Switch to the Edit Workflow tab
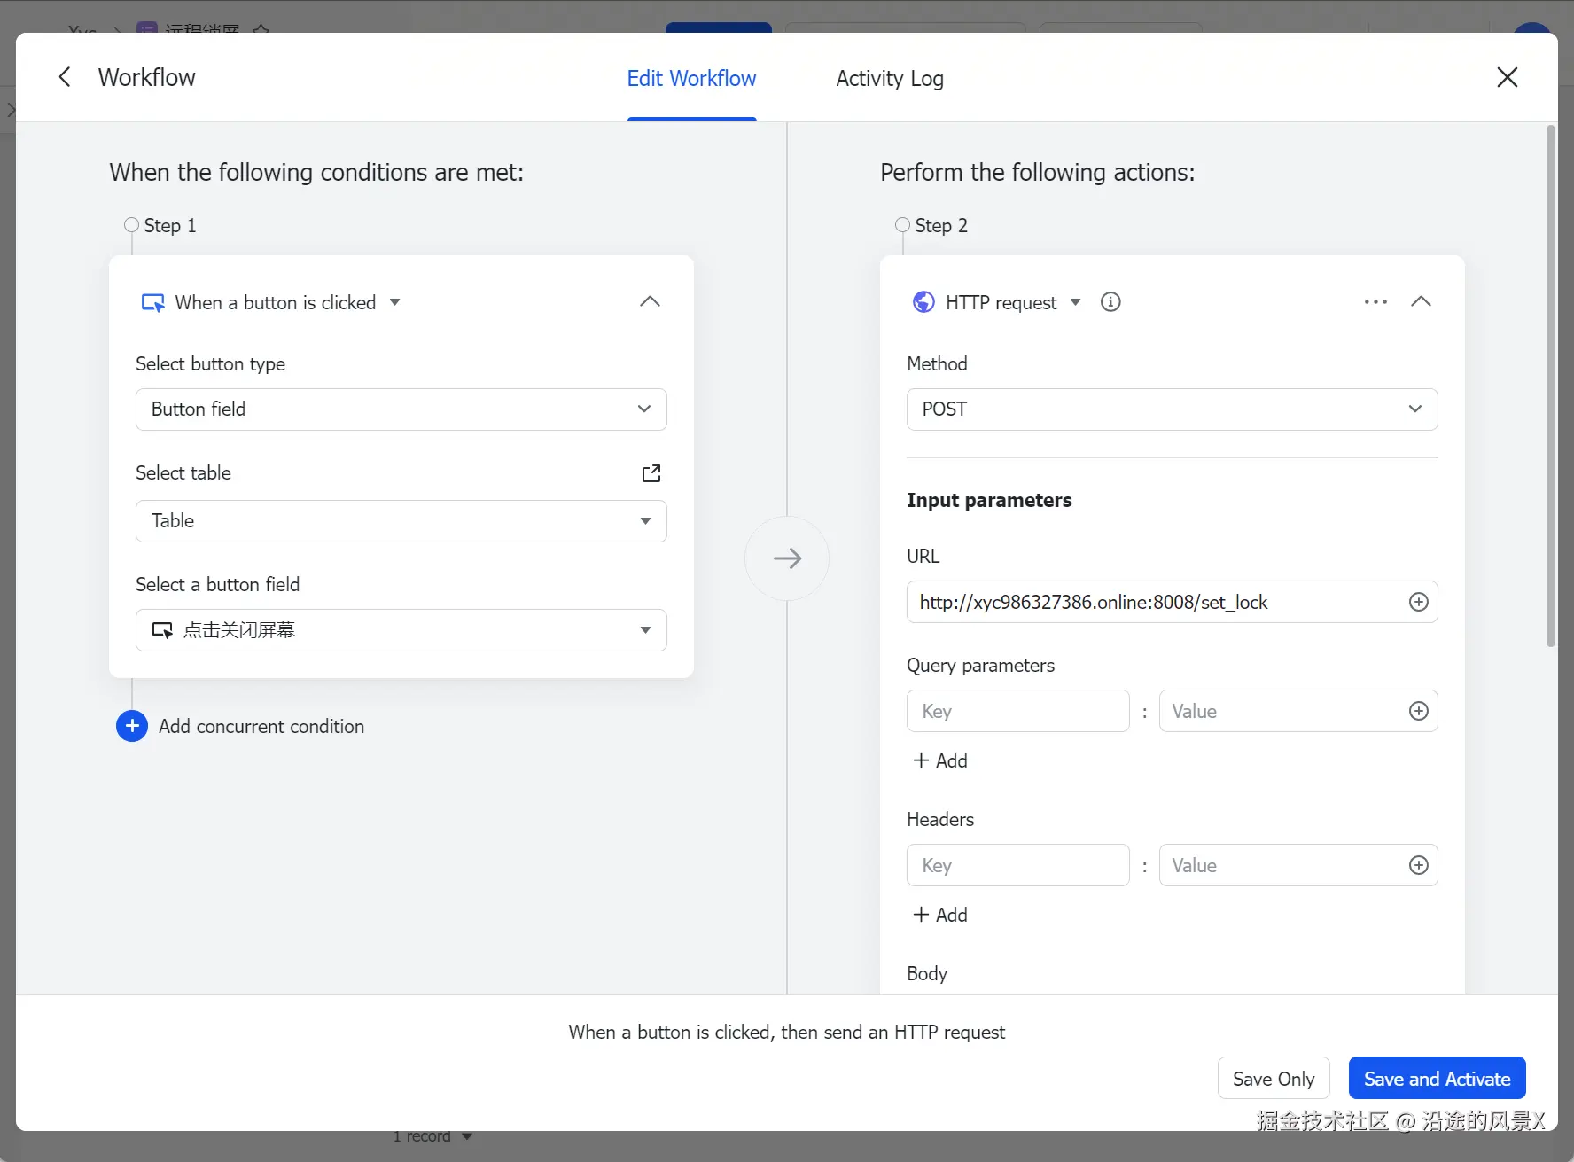 click(691, 79)
